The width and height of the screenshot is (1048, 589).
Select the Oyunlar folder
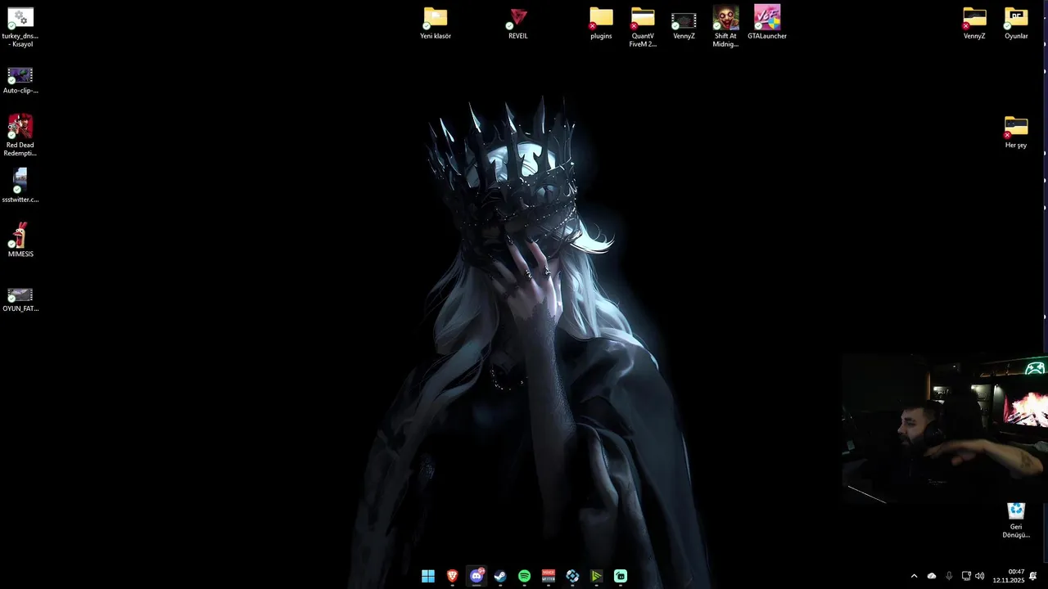coord(1016,24)
